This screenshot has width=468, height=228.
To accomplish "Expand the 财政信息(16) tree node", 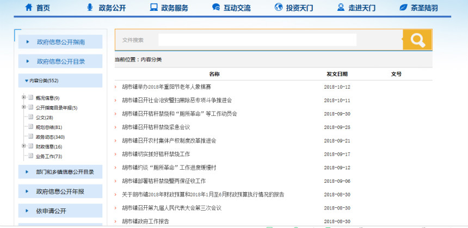I will 24,146.
